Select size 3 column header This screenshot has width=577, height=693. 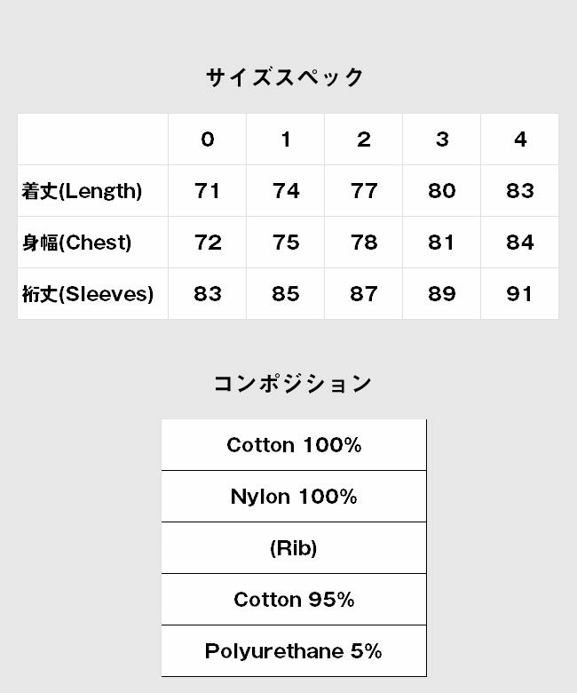click(x=441, y=139)
